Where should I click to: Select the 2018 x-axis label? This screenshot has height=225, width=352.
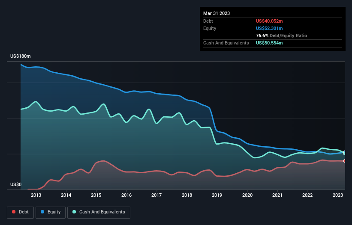tap(187, 195)
